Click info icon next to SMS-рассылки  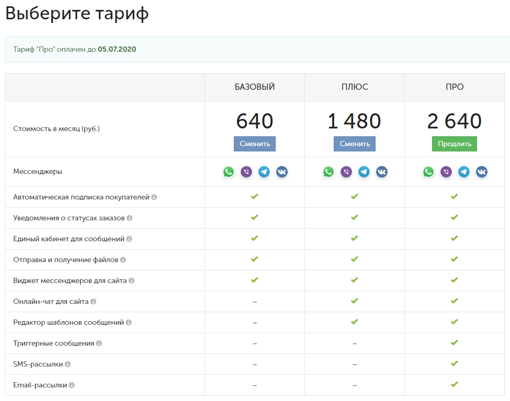[x=67, y=364]
